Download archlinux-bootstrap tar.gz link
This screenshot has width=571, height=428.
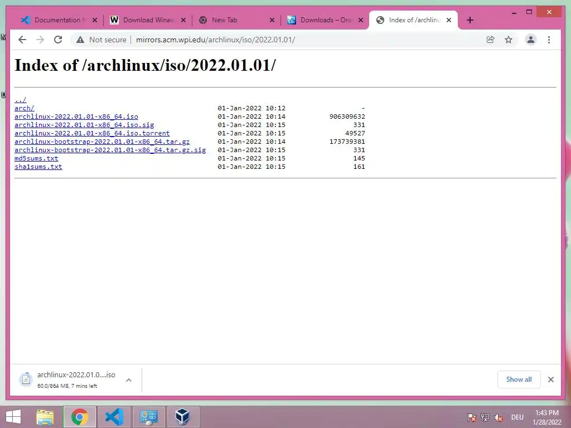(102, 142)
